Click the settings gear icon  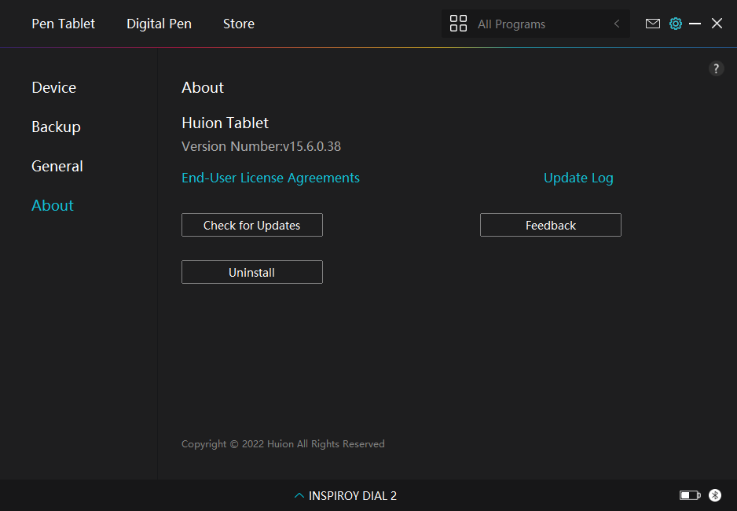pyautogui.click(x=676, y=24)
